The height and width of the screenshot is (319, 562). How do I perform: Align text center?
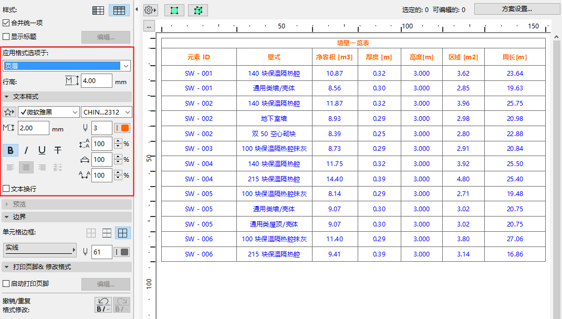(x=26, y=168)
